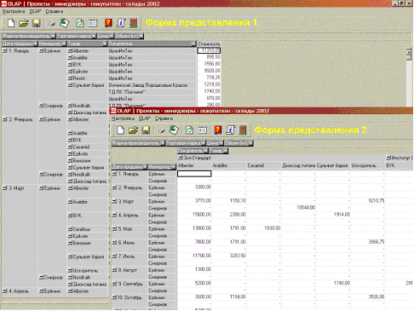The image size is (414, 311).
Task: Select value 1830,00 in Form 2
Action: [273, 228]
